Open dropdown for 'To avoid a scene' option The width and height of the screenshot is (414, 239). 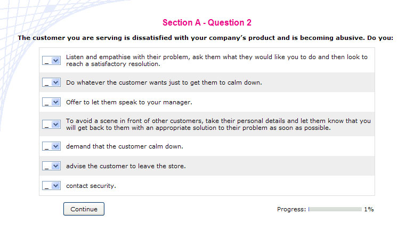tap(52, 124)
